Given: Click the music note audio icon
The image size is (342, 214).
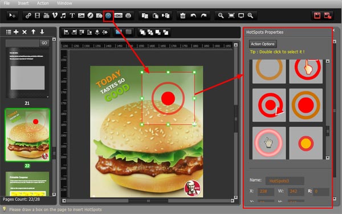Looking at the screenshot, I should pyautogui.click(x=63, y=16).
